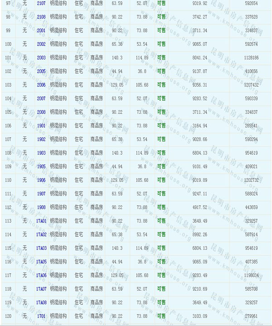272x326 pixels.
Task: Open room 1906 link
Action: tap(41, 180)
